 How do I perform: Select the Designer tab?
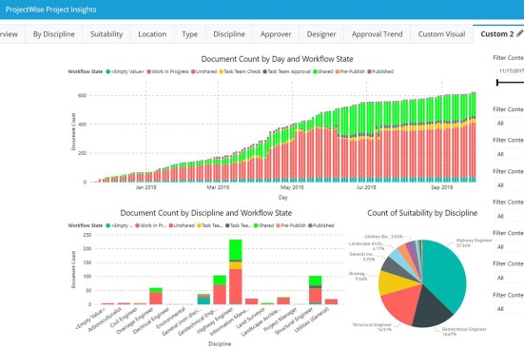(321, 34)
